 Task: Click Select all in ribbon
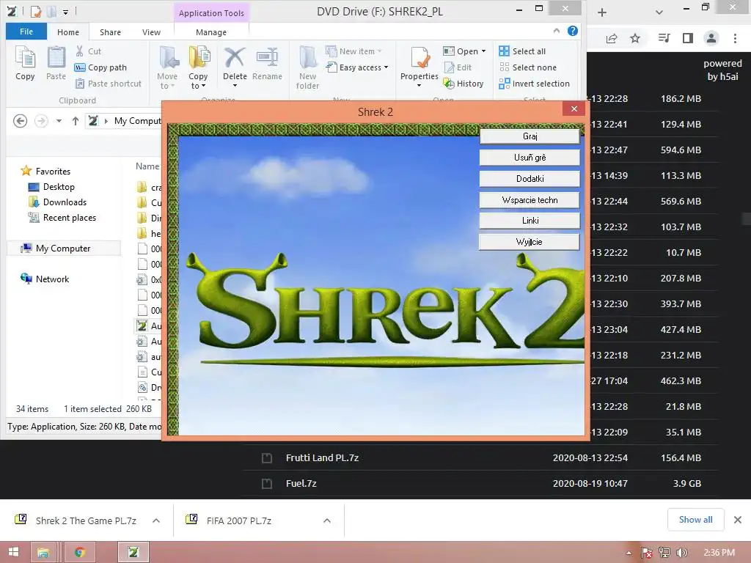click(x=522, y=51)
